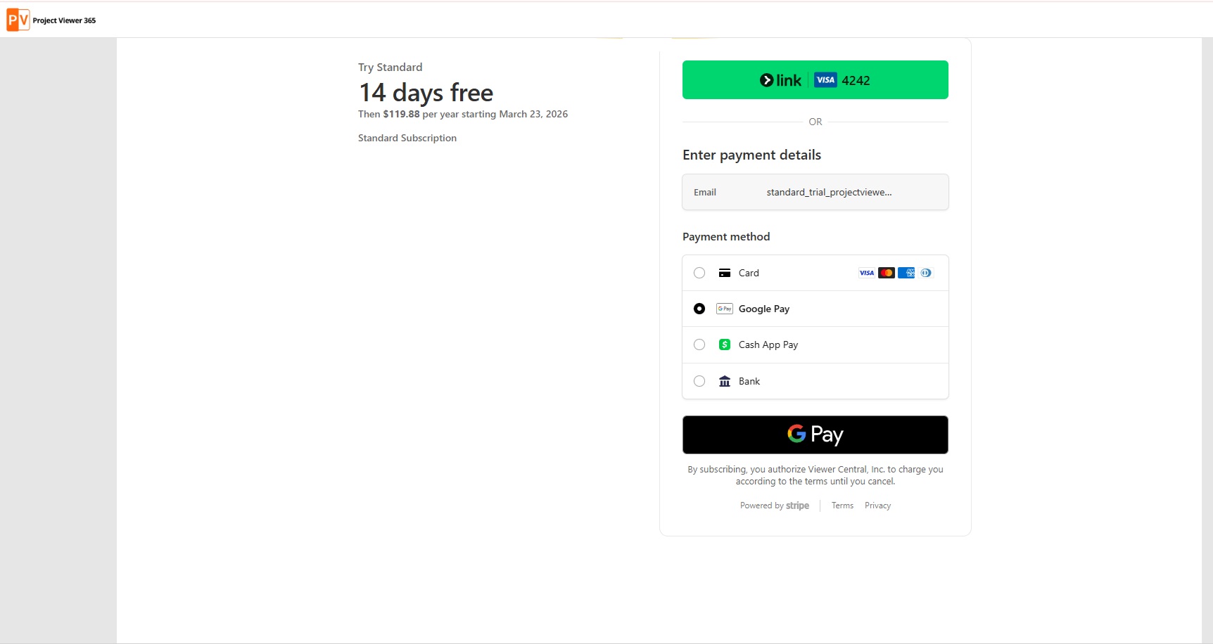Click the credit card icon beside Card
This screenshot has height=644, width=1213.
pyautogui.click(x=725, y=273)
